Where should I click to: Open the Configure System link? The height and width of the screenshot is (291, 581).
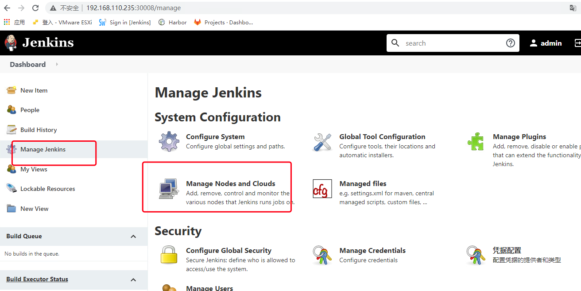point(215,137)
